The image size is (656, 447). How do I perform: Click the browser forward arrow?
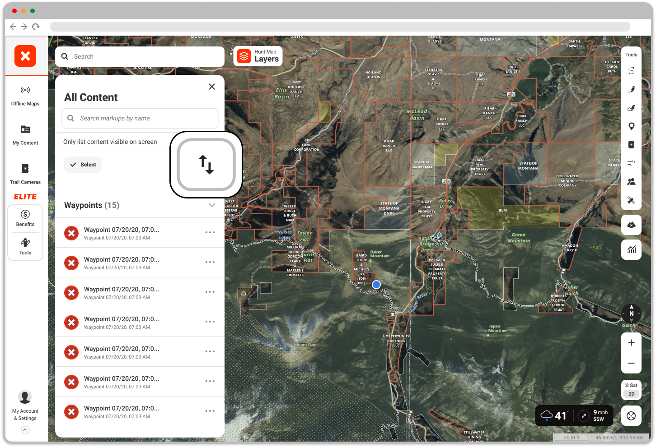(24, 27)
